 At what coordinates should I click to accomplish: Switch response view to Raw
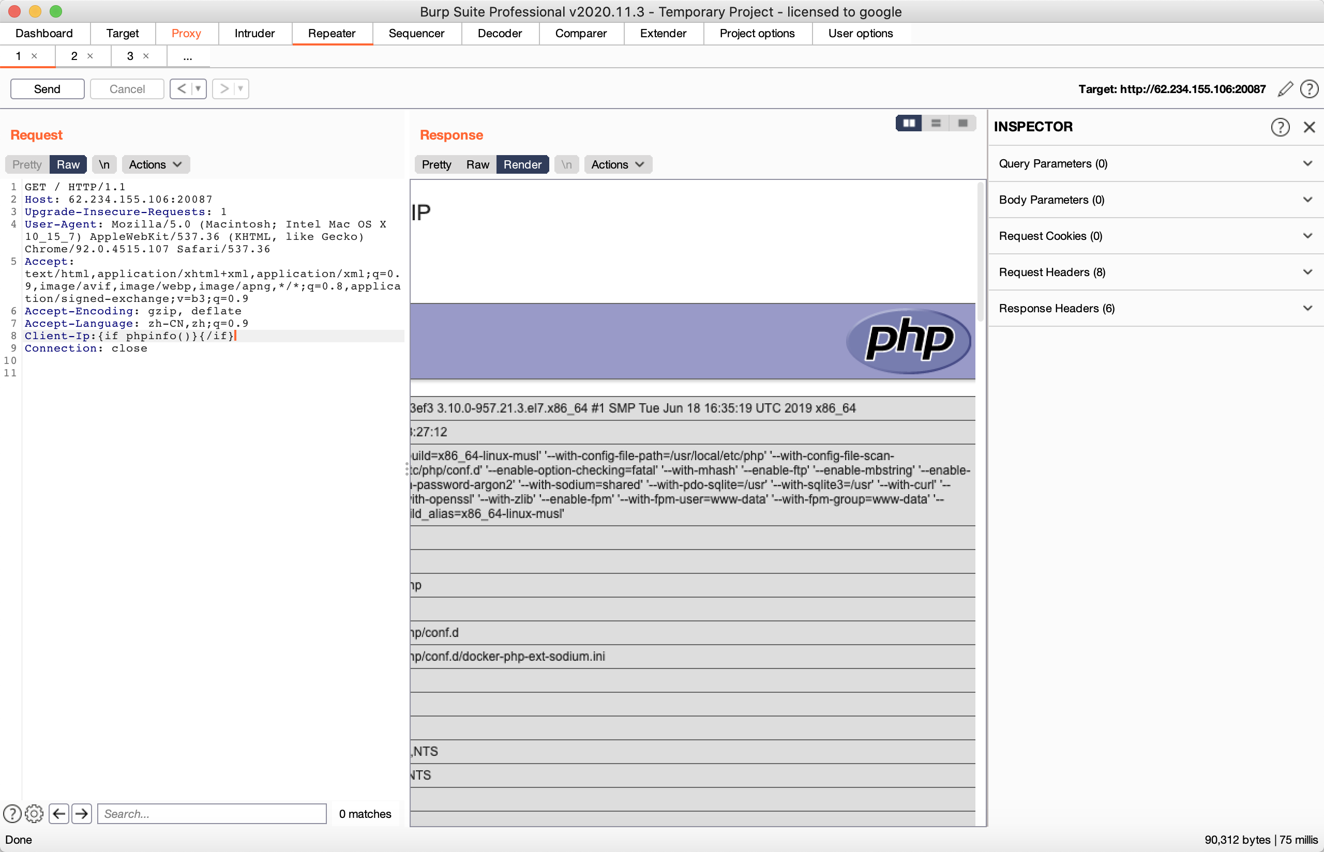tap(477, 164)
